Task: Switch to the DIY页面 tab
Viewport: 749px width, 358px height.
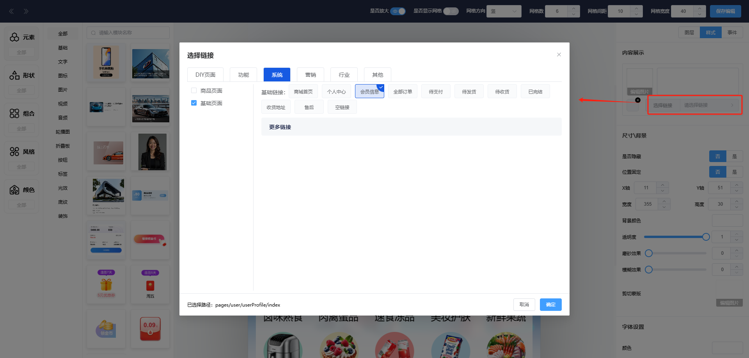Action: click(x=205, y=75)
